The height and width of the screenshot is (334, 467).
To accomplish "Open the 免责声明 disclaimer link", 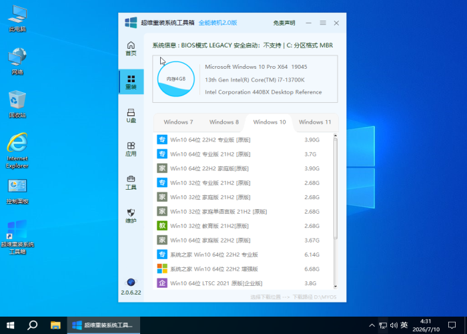I will pos(284,23).
